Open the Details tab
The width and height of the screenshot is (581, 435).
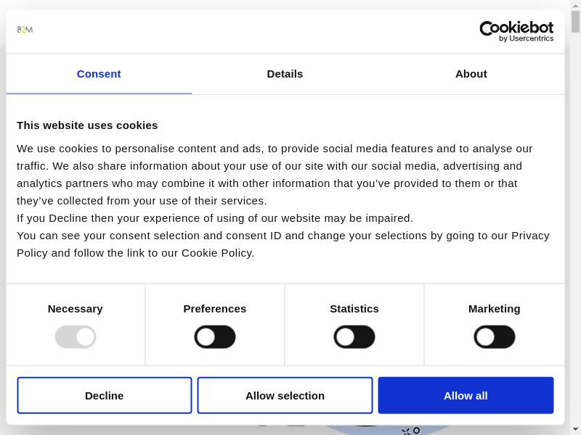(285, 74)
